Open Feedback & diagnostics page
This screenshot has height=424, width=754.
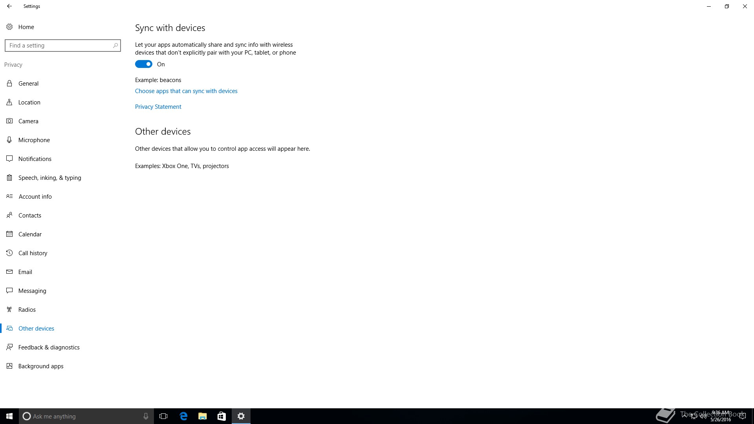click(x=49, y=347)
